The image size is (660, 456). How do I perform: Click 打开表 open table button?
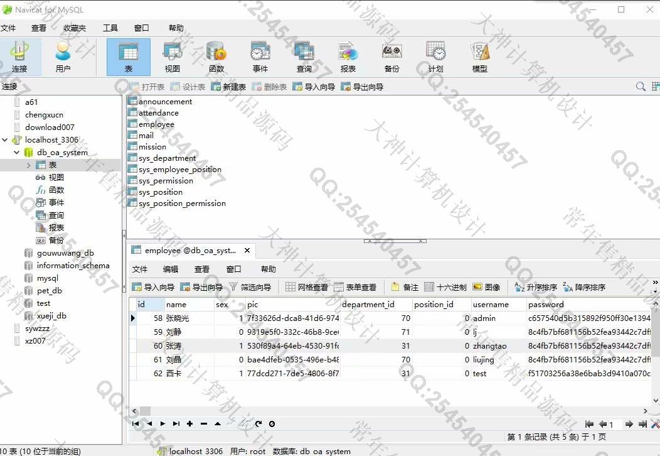147,87
